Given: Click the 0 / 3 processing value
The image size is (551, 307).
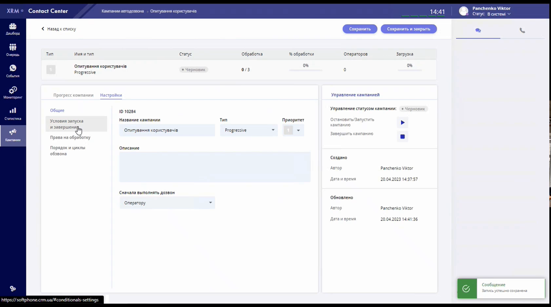Looking at the screenshot, I should (245, 70).
